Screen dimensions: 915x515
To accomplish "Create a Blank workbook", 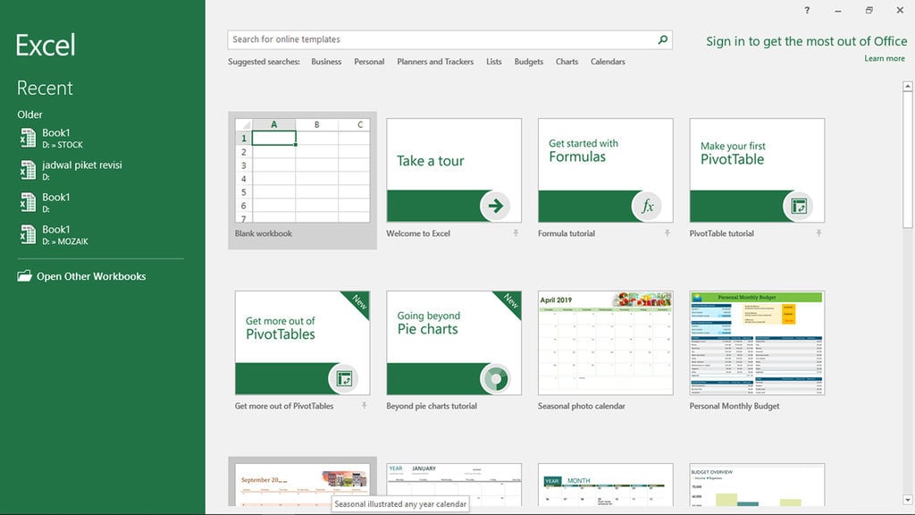I will 302,170.
